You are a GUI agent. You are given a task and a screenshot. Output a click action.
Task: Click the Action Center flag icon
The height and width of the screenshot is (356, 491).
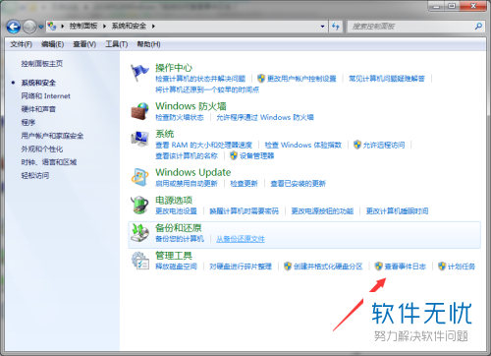[139, 73]
